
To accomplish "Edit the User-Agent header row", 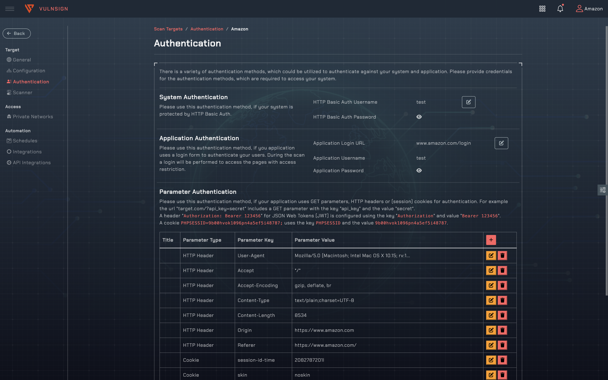I will tap(491, 255).
